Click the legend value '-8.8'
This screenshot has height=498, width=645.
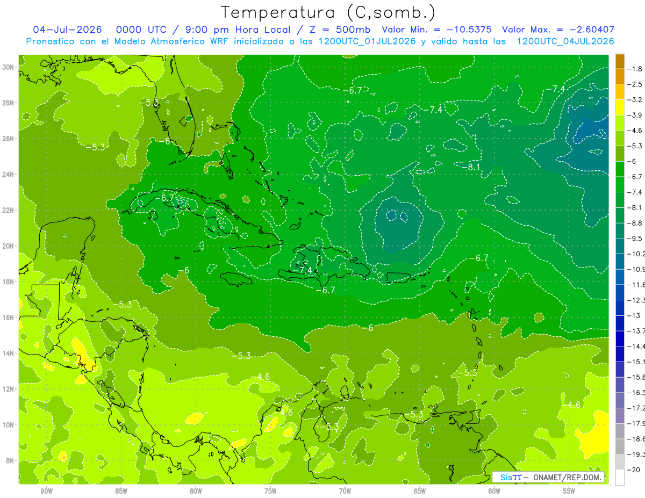[x=636, y=223]
